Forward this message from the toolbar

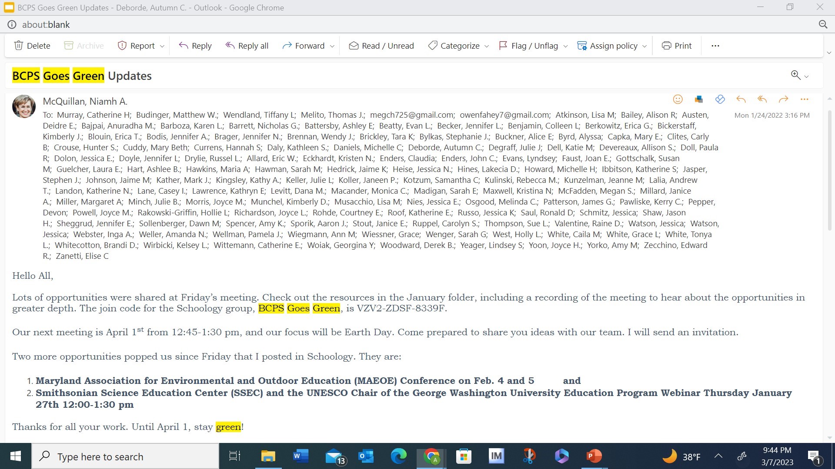tap(304, 46)
